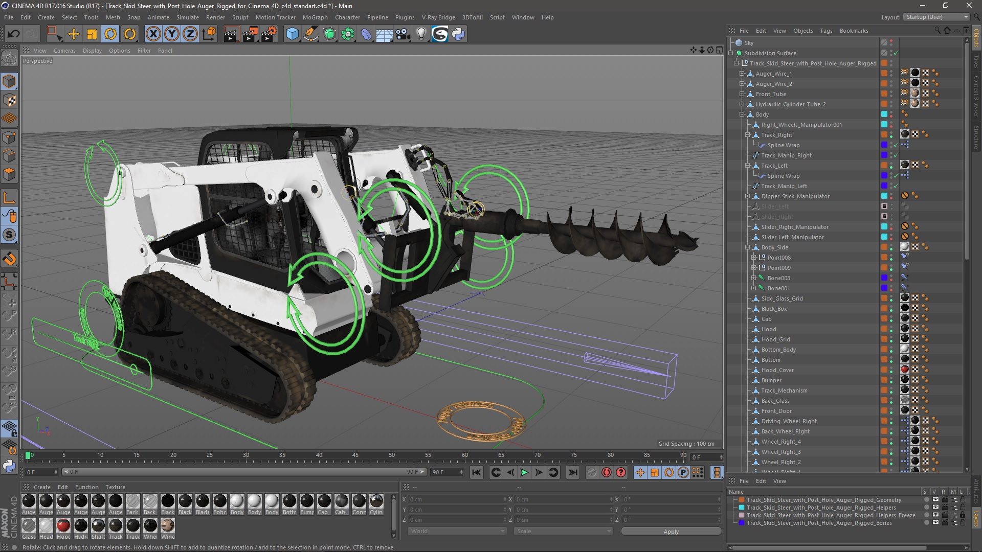Click Make Editable icon in left sidebar
The image size is (982, 552).
(x=9, y=59)
